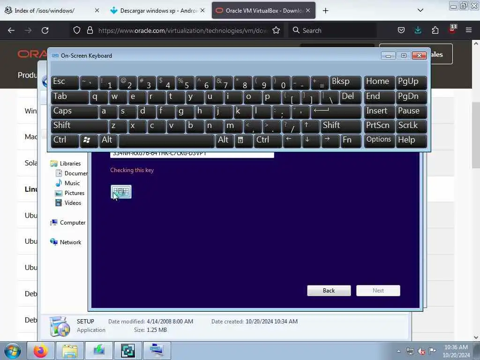Select the Oracle VM VirtualBox tab
480x360 pixels.
263,11
